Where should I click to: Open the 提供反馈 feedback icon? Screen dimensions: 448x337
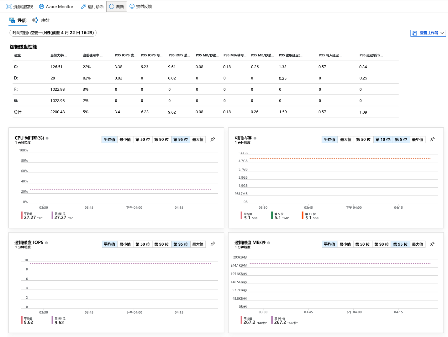[x=141, y=6]
